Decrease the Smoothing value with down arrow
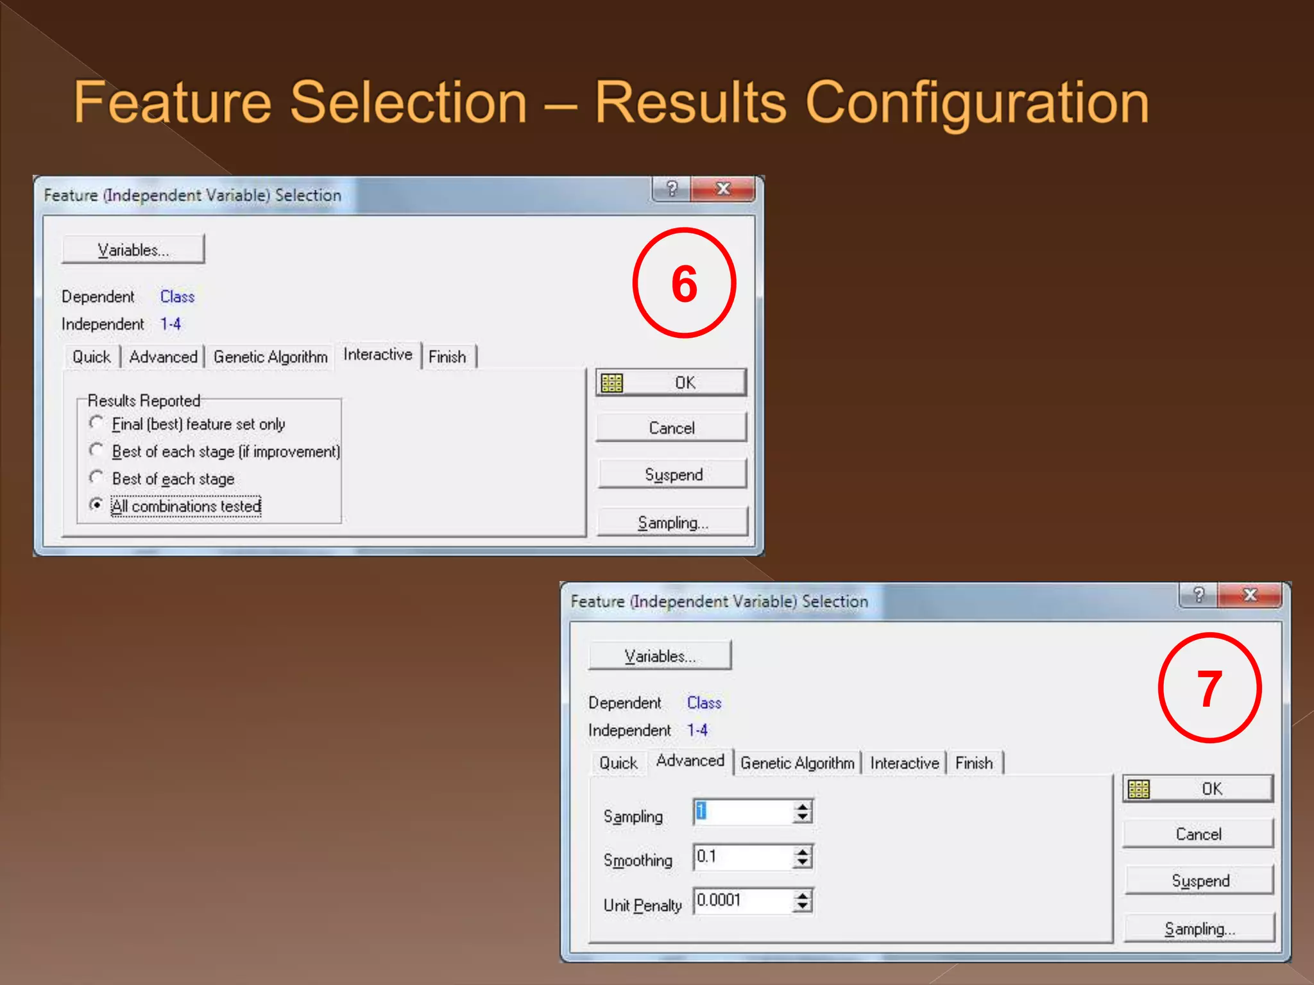The width and height of the screenshot is (1314, 985). click(803, 863)
